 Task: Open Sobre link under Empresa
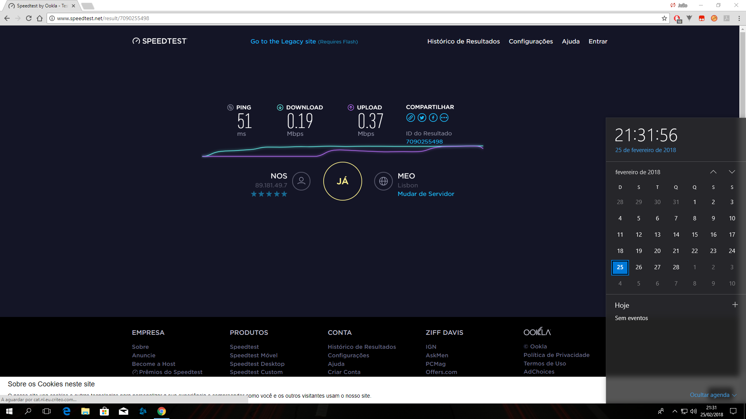(140, 347)
